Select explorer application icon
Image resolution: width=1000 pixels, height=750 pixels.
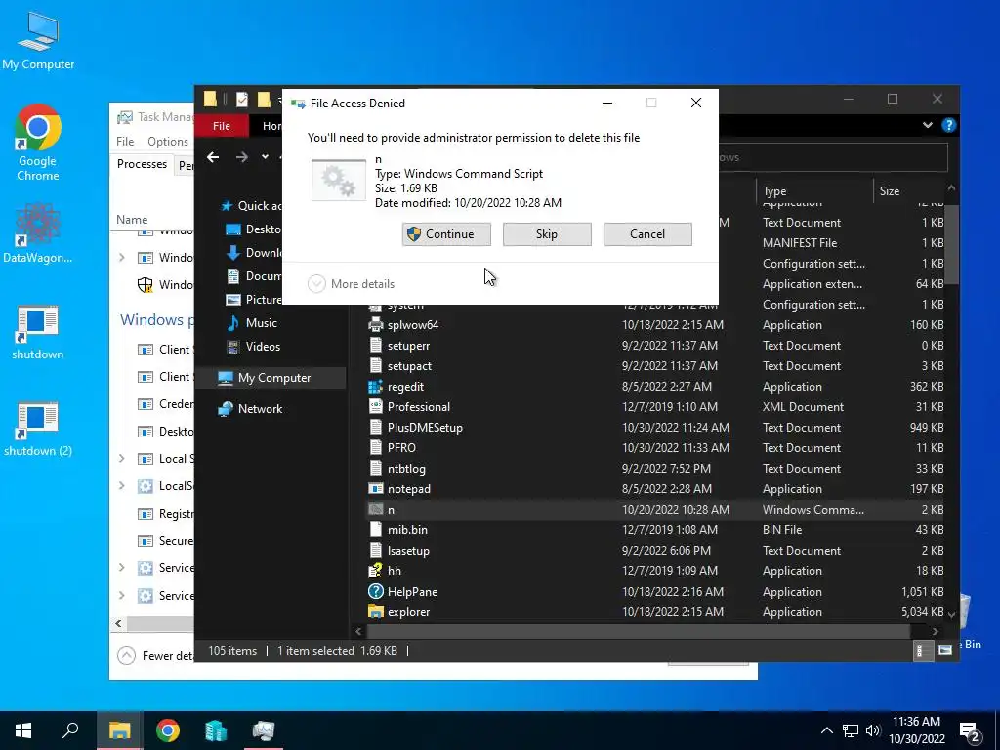point(376,611)
